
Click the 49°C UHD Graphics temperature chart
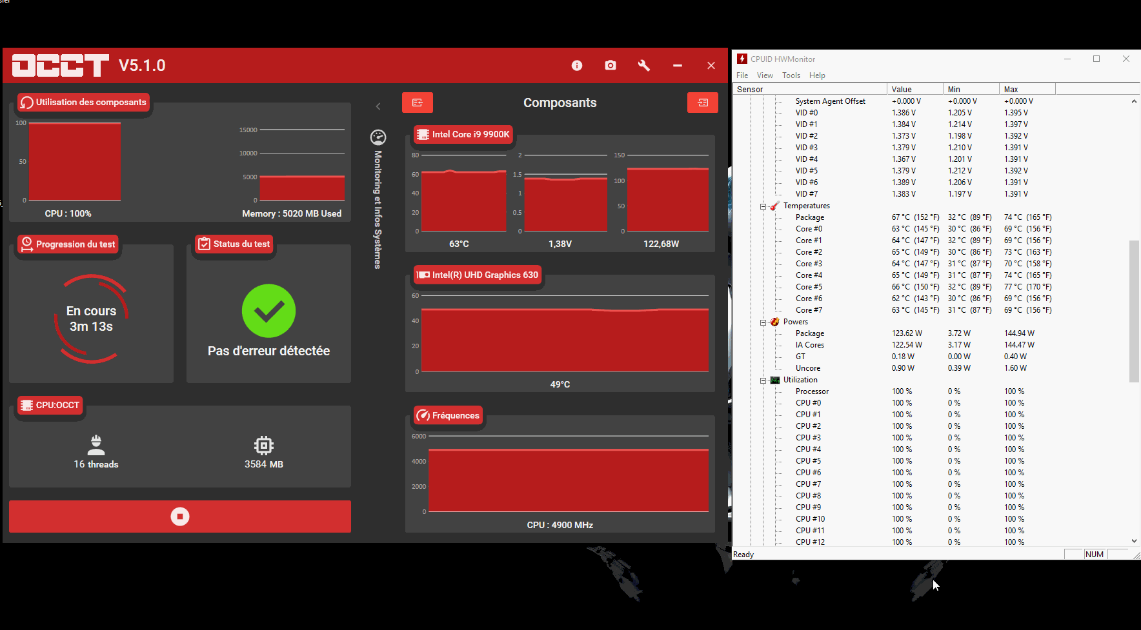565,334
